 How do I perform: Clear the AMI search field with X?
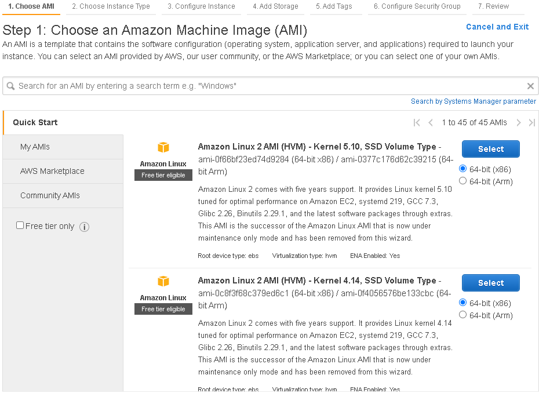[x=530, y=86]
